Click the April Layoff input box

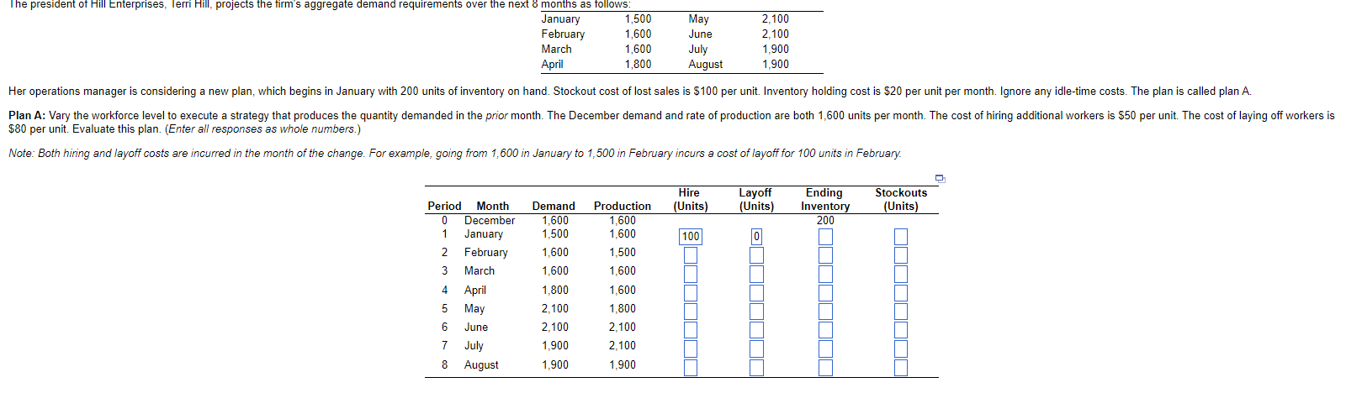[x=756, y=292]
